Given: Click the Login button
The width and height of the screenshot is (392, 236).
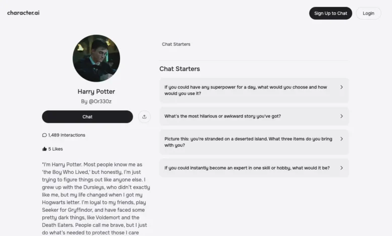Looking at the screenshot, I should pyautogui.click(x=368, y=13).
